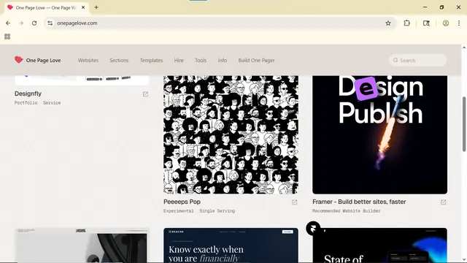
Task: Open Framer external link icon
Action: click(444, 202)
